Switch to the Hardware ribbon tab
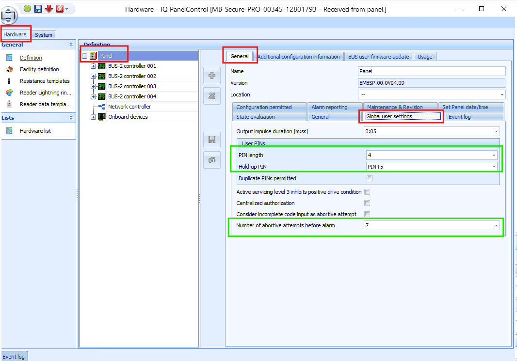This screenshot has height=361, width=517. 15,34
